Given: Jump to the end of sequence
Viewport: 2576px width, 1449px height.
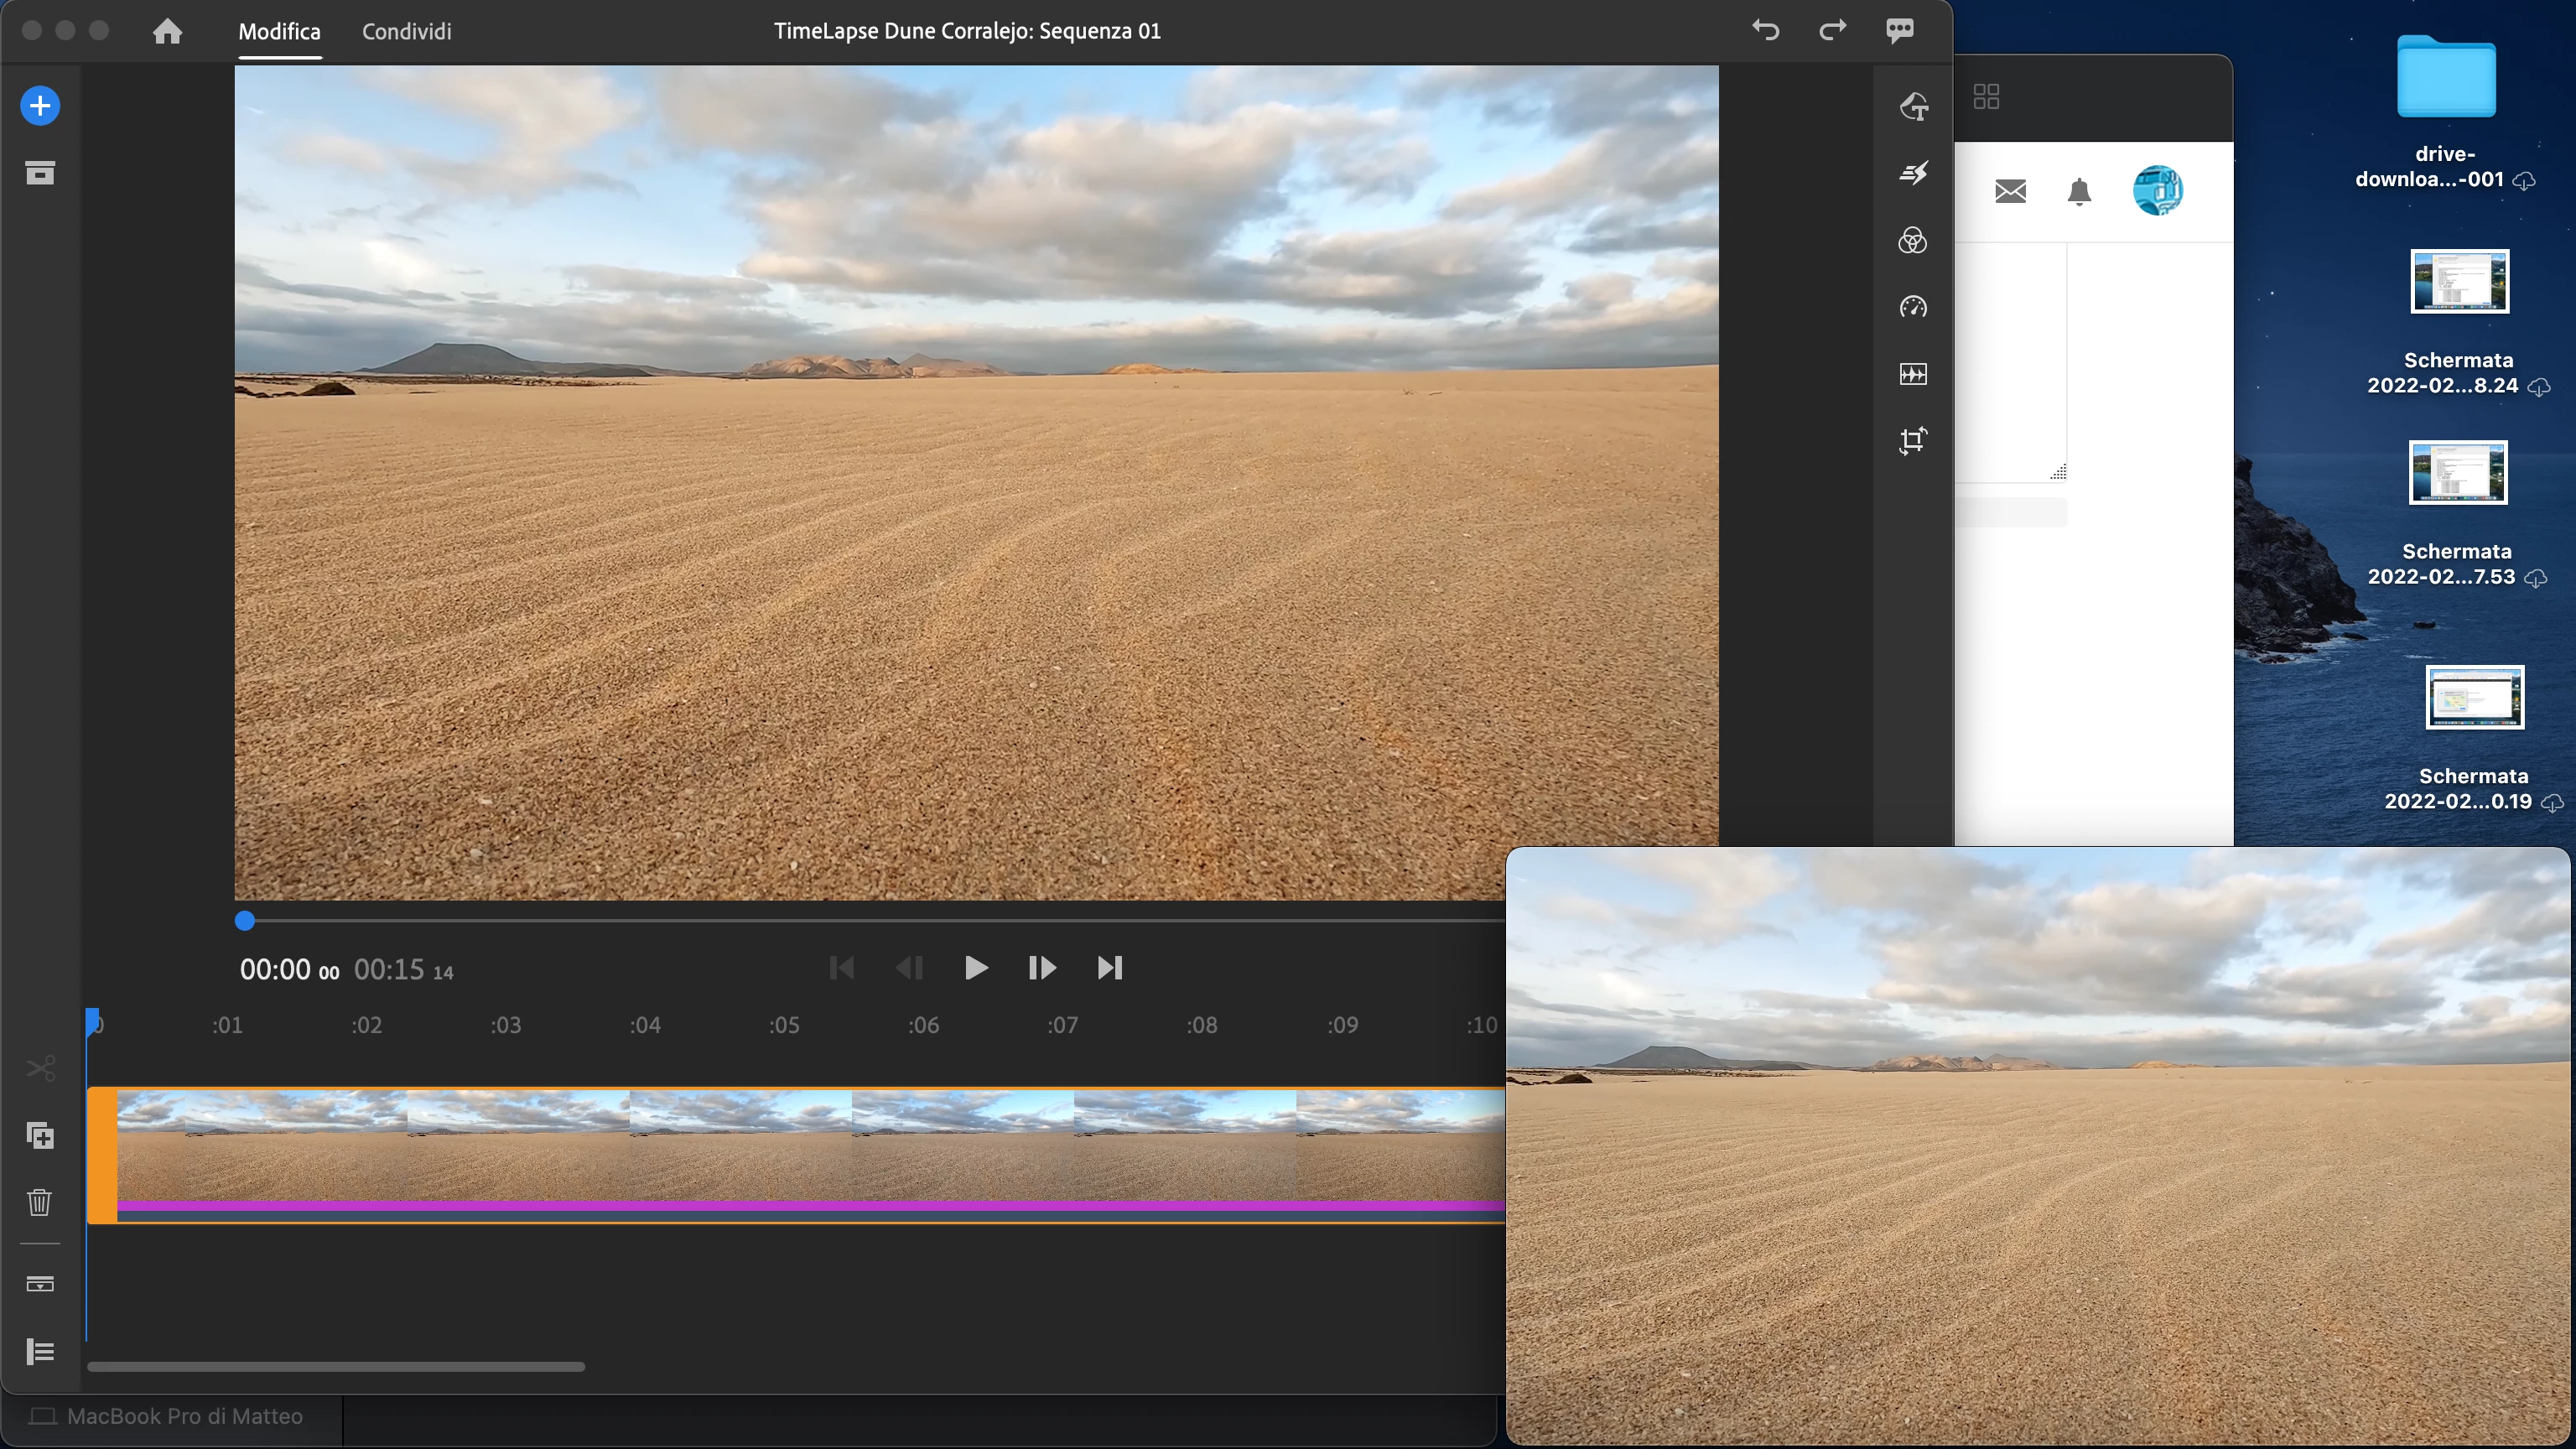Looking at the screenshot, I should (1109, 968).
